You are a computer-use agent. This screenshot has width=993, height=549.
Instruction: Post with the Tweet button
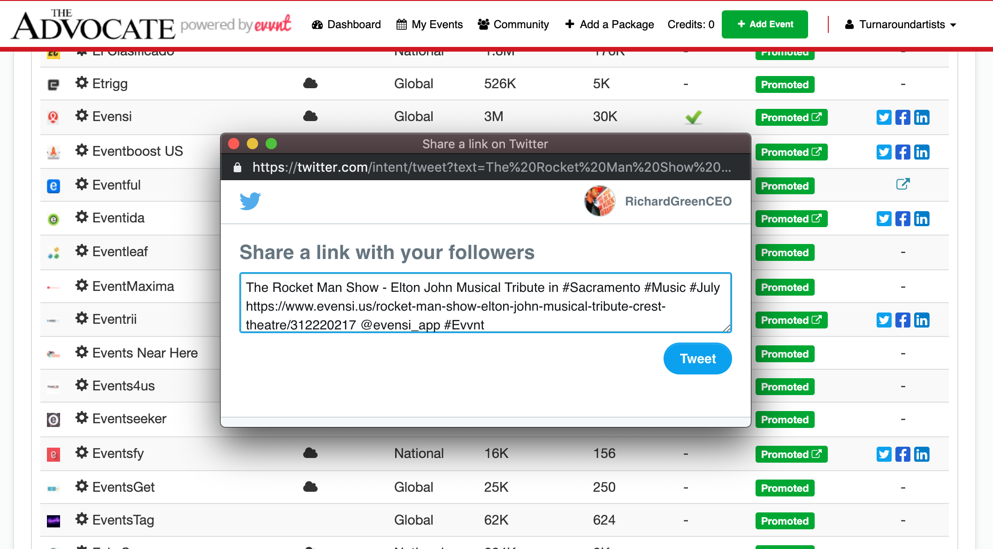[698, 358]
